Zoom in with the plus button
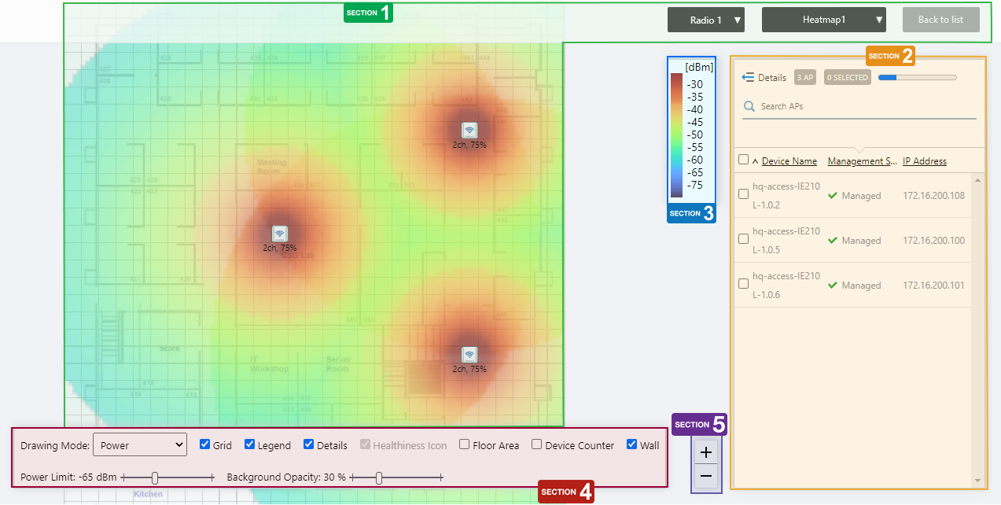1001x505 pixels. (x=705, y=452)
